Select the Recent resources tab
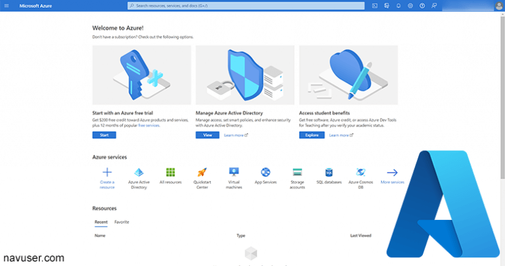Image resolution: width=505 pixels, height=266 pixels. coord(101,222)
